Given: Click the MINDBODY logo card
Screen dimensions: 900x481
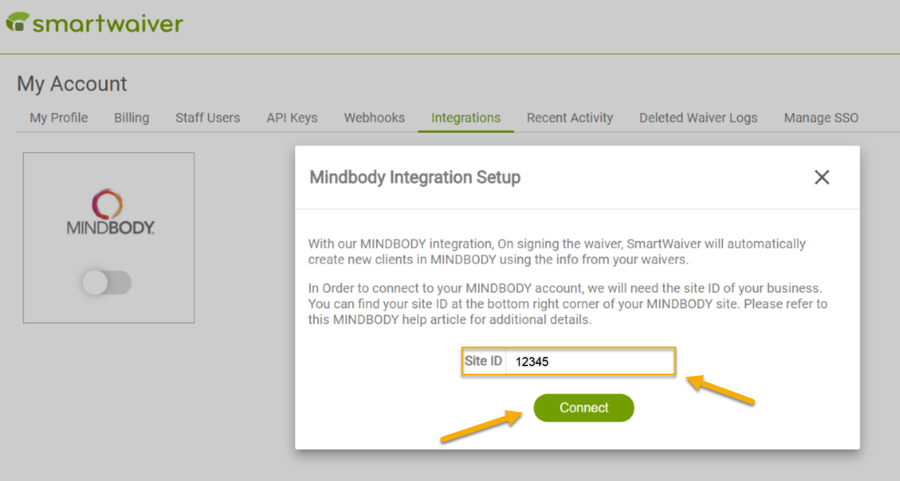Looking at the screenshot, I should click(109, 238).
